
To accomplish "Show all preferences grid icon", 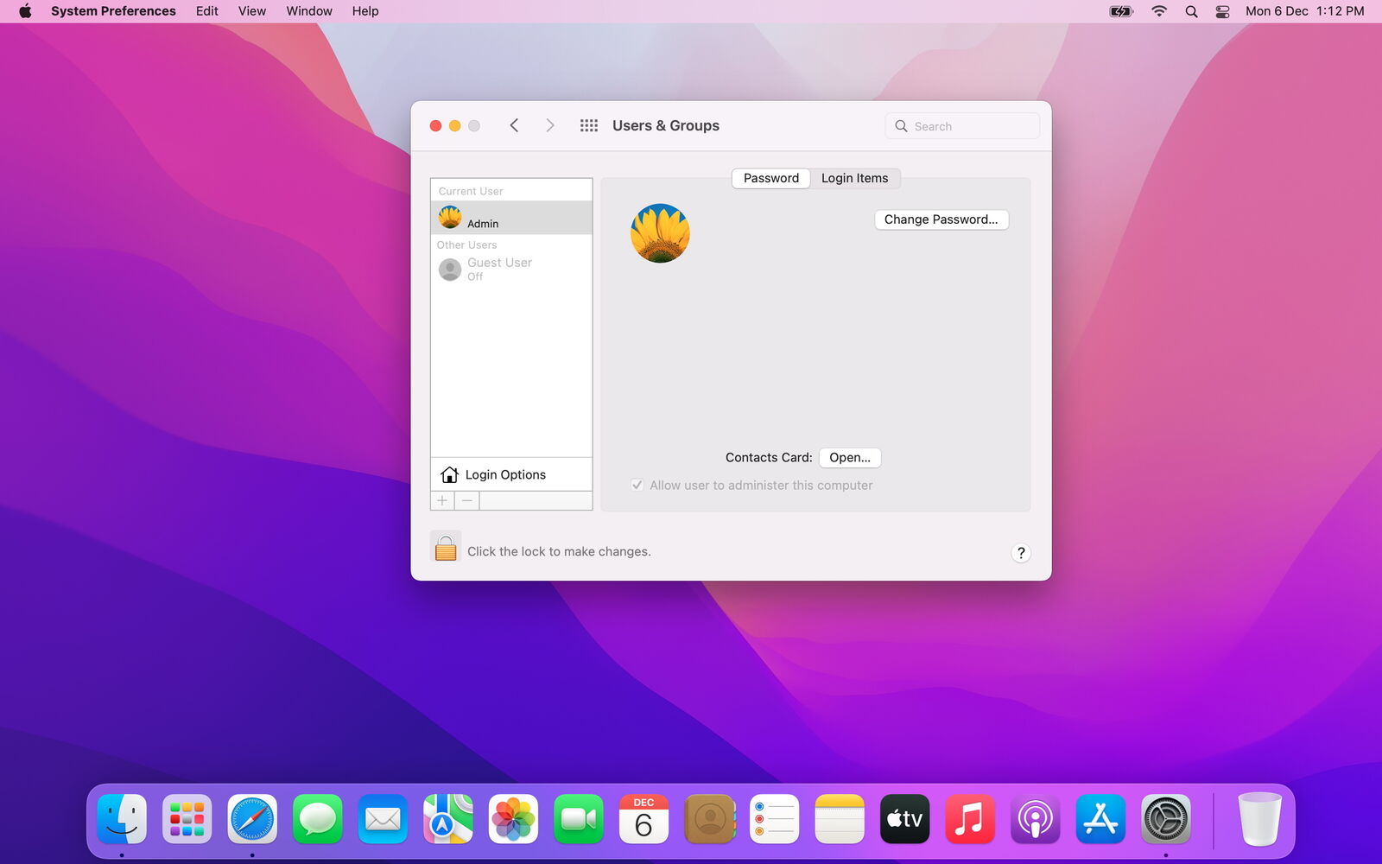I will [x=589, y=125].
